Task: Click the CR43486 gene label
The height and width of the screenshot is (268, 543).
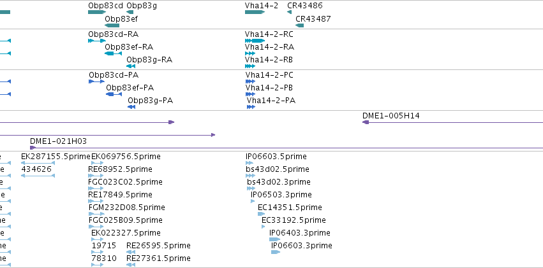Action: click(x=305, y=6)
